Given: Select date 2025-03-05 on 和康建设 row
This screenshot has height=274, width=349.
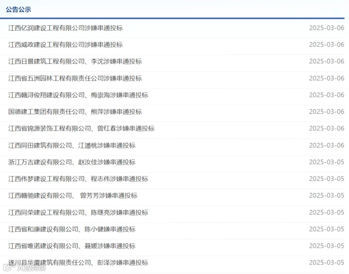Looking at the screenshot, I should pyautogui.click(x=327, y=229).
